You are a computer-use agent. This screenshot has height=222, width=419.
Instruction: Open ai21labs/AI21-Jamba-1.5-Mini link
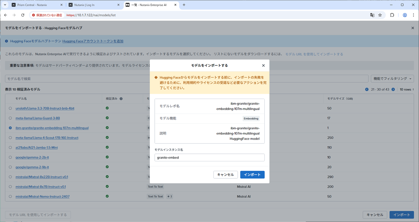[x=37, y=147]
